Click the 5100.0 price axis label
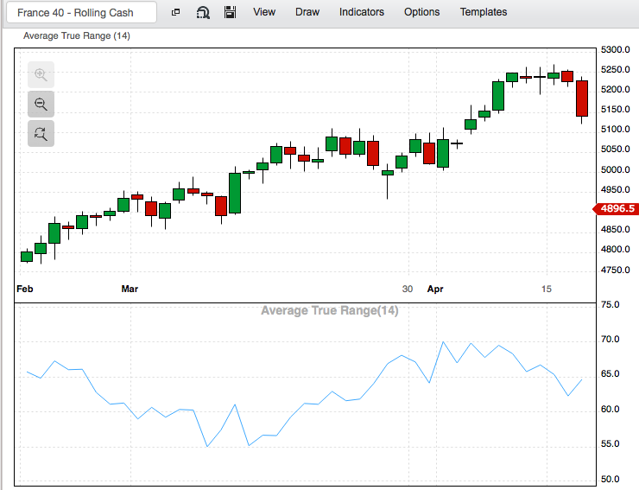This screenshot has width=639, height=490. (616, 129)
